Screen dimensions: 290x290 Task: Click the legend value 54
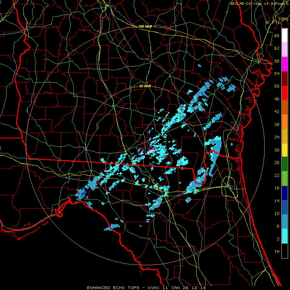[277, 73]
